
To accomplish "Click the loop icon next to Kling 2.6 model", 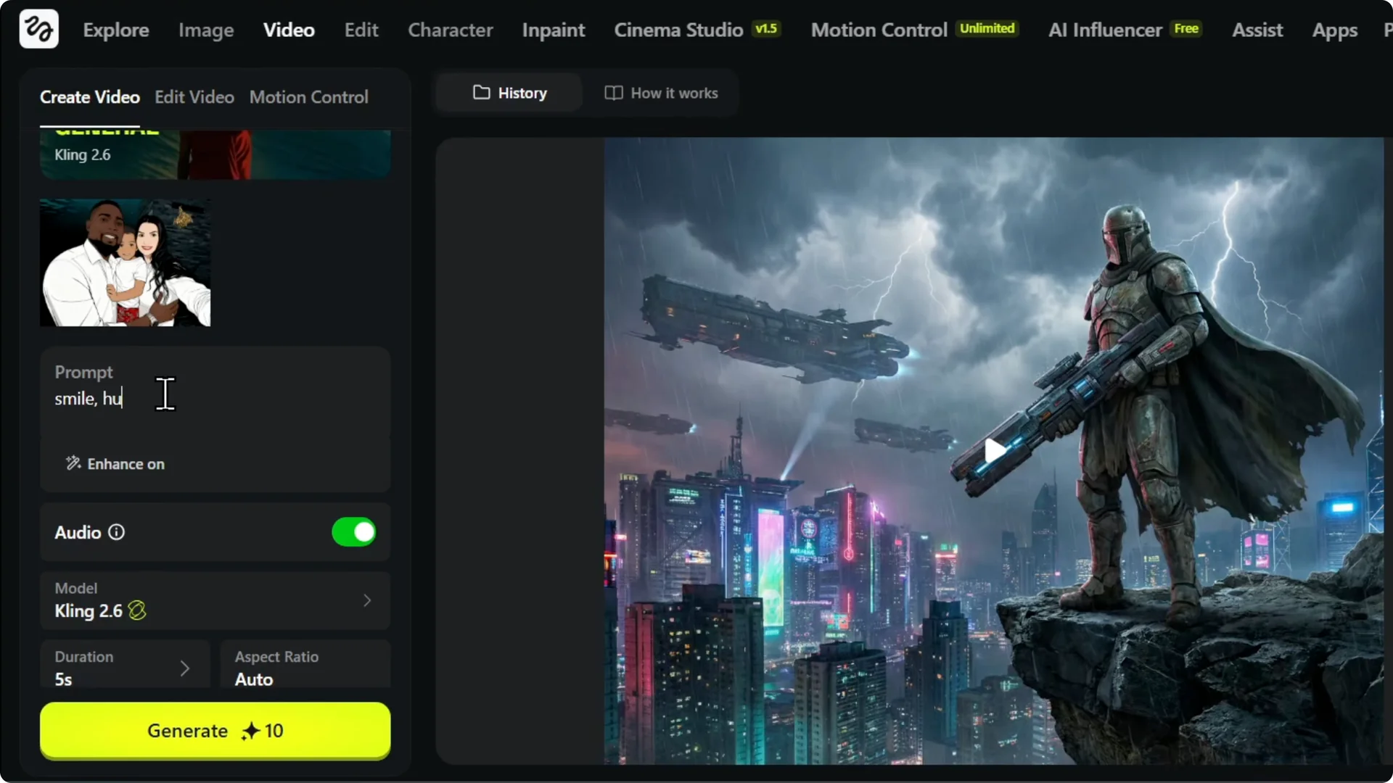I will (137, 611).
